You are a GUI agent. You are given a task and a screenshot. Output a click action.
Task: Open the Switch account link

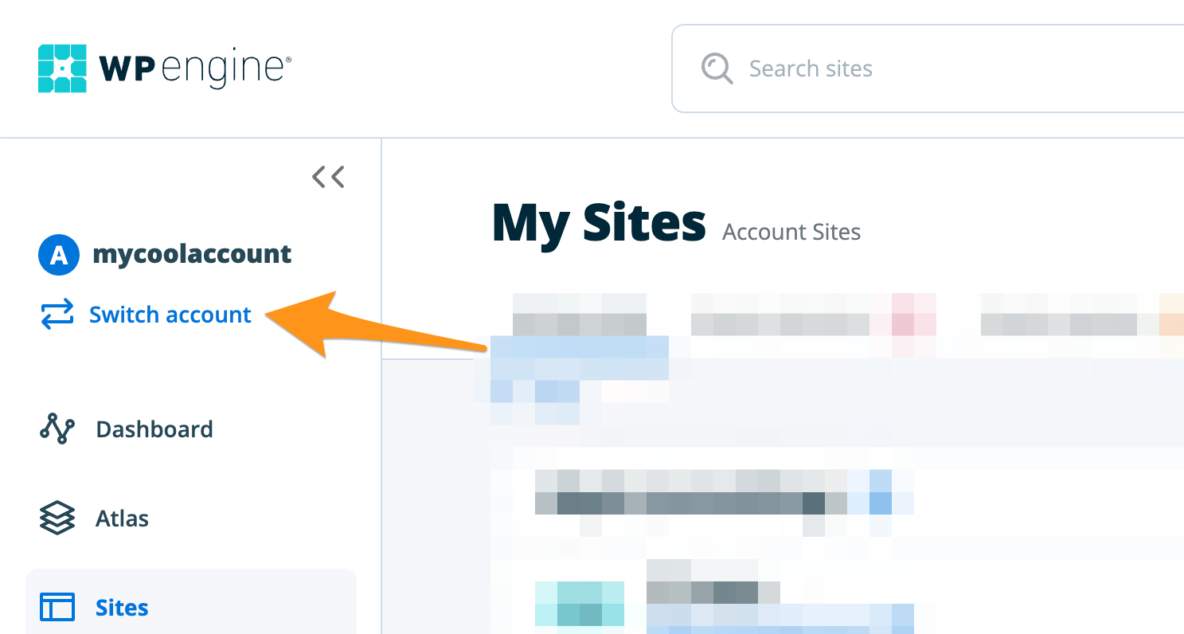click(x=170, y=315)
